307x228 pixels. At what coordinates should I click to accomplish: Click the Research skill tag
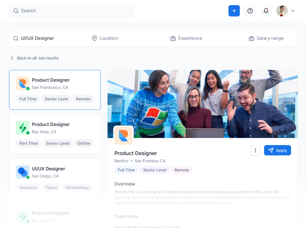28,188
